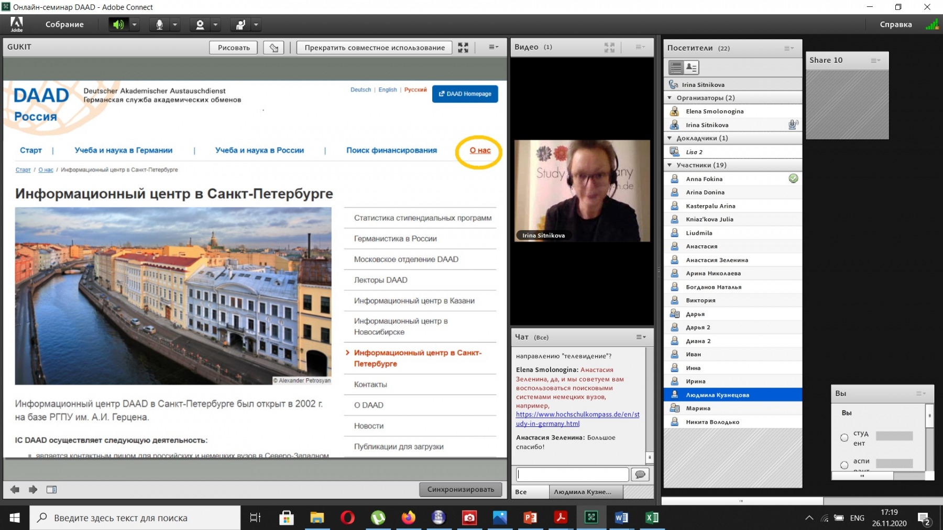943x530 pixels.
Task: Select the студент radio button in poll
Action: tap(844, 437)
